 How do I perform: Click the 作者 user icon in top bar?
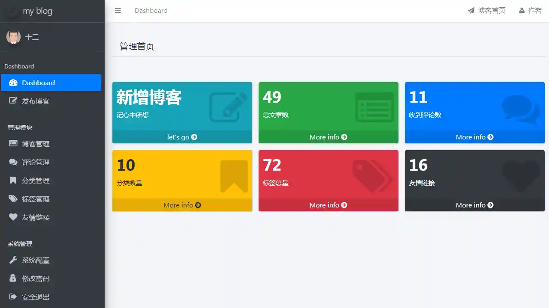click(x=522, y=10)
